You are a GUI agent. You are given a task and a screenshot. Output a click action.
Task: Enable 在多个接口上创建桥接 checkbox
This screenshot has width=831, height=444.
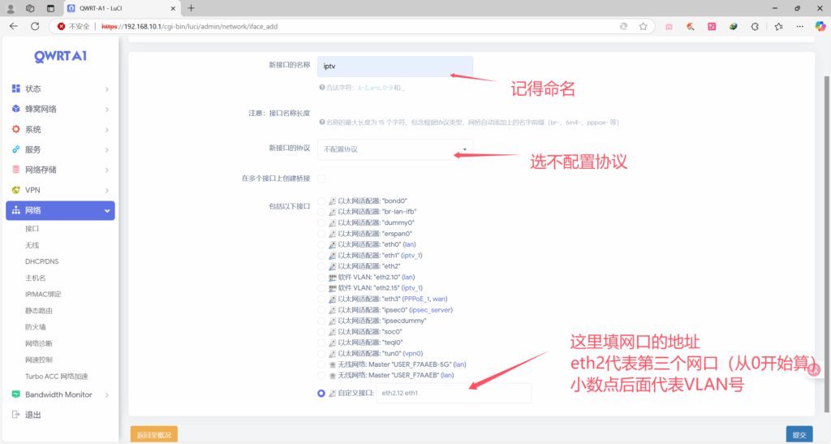[x=322, y=179]
